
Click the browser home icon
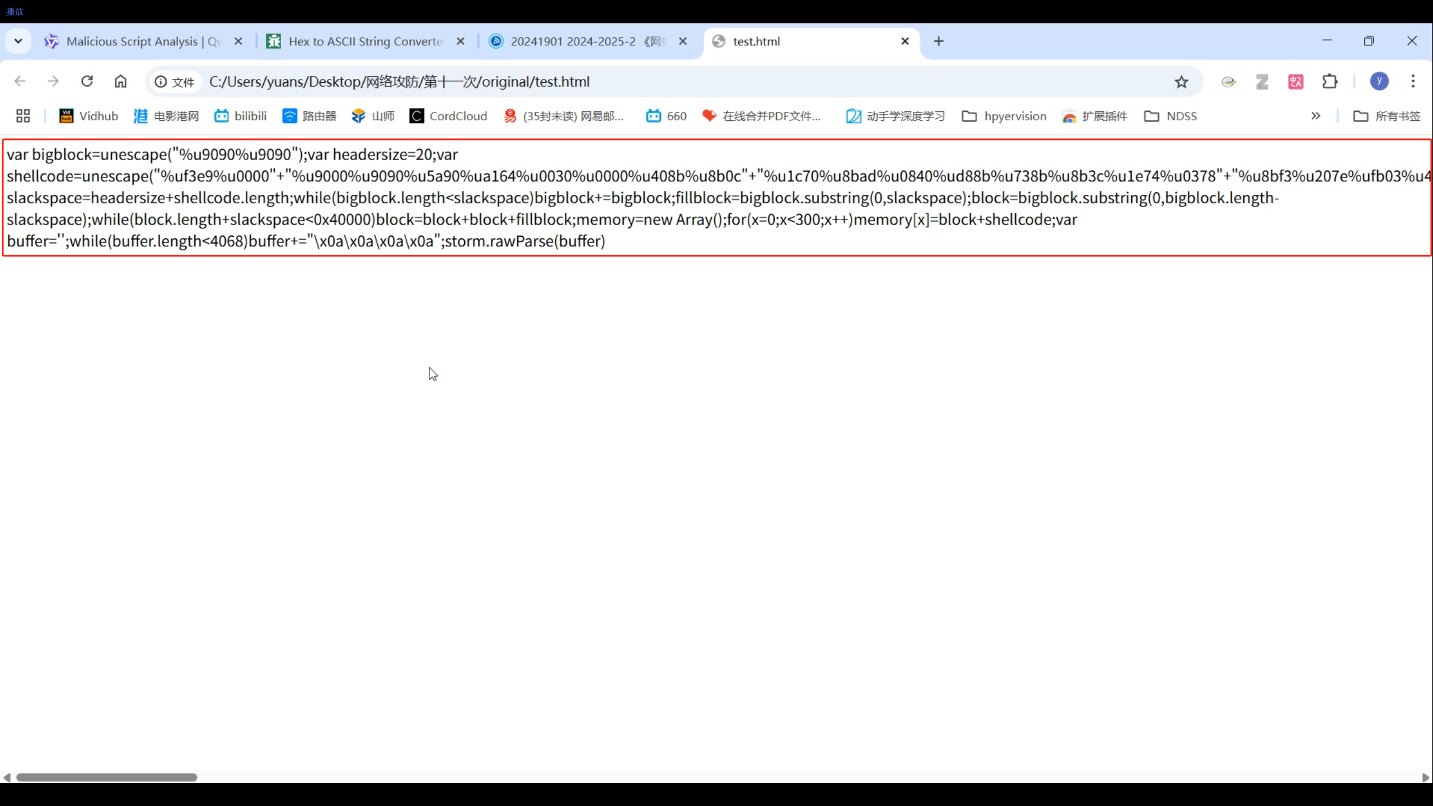(x=120, y=82)
